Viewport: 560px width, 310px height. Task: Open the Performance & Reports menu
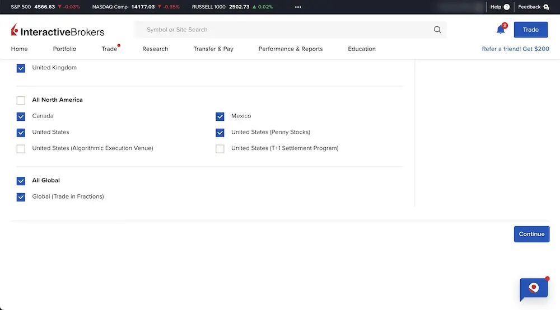pyautogui.click(x=290, y=49)
